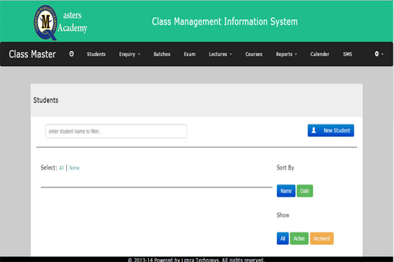The image size is (394, 262).
Task: Navigate to the Exam section
Action: 190,55
